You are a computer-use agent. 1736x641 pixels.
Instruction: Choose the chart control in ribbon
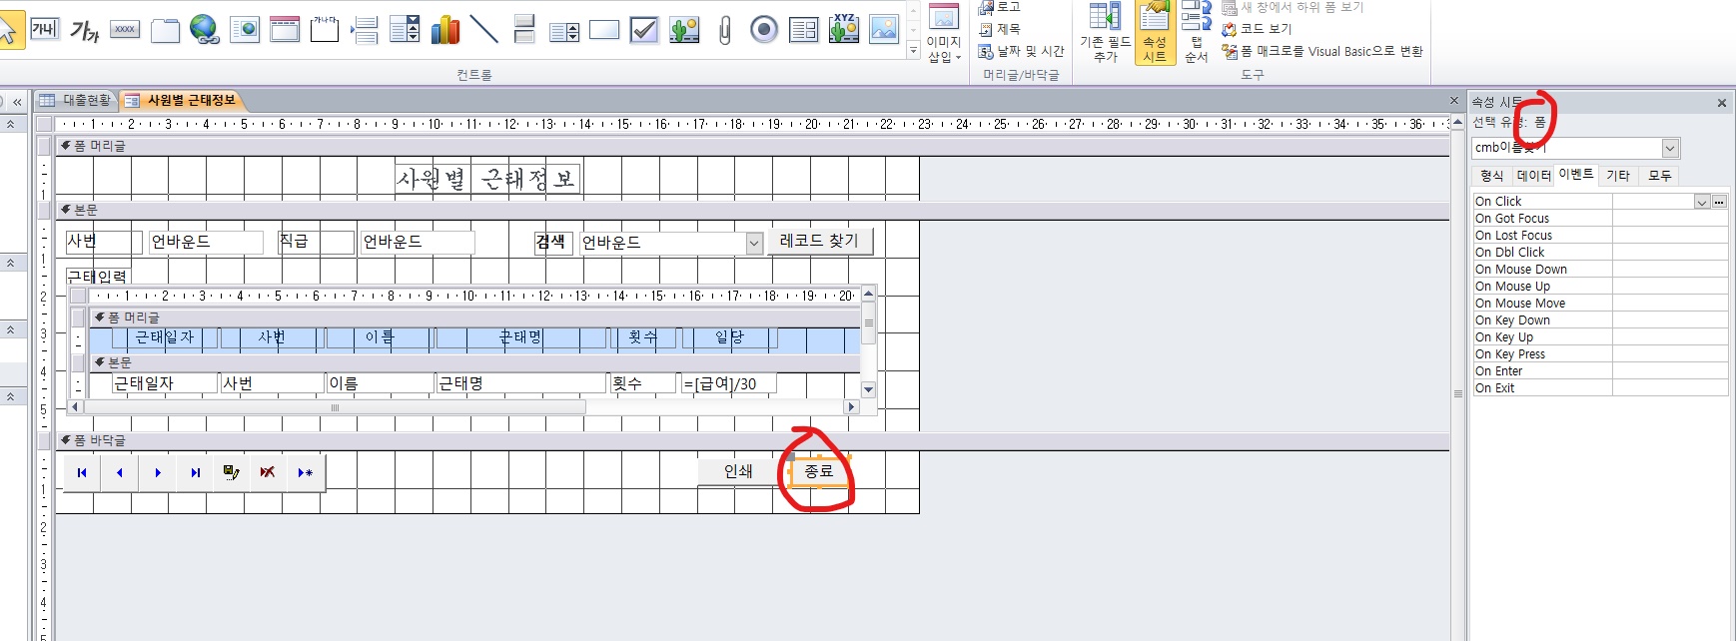(x=444, y=30)
